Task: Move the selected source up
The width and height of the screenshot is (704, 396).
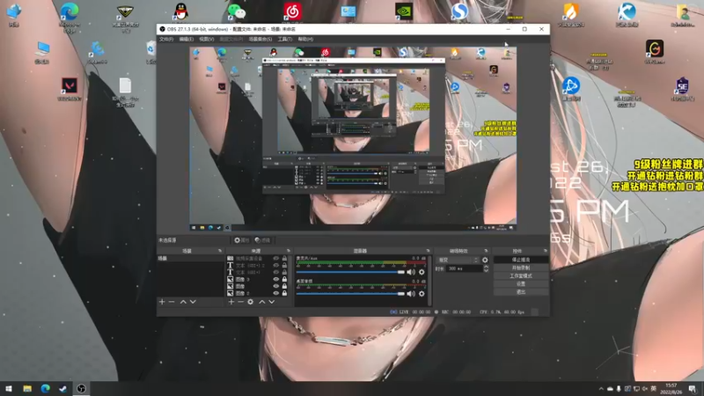Action: [262, 302]
